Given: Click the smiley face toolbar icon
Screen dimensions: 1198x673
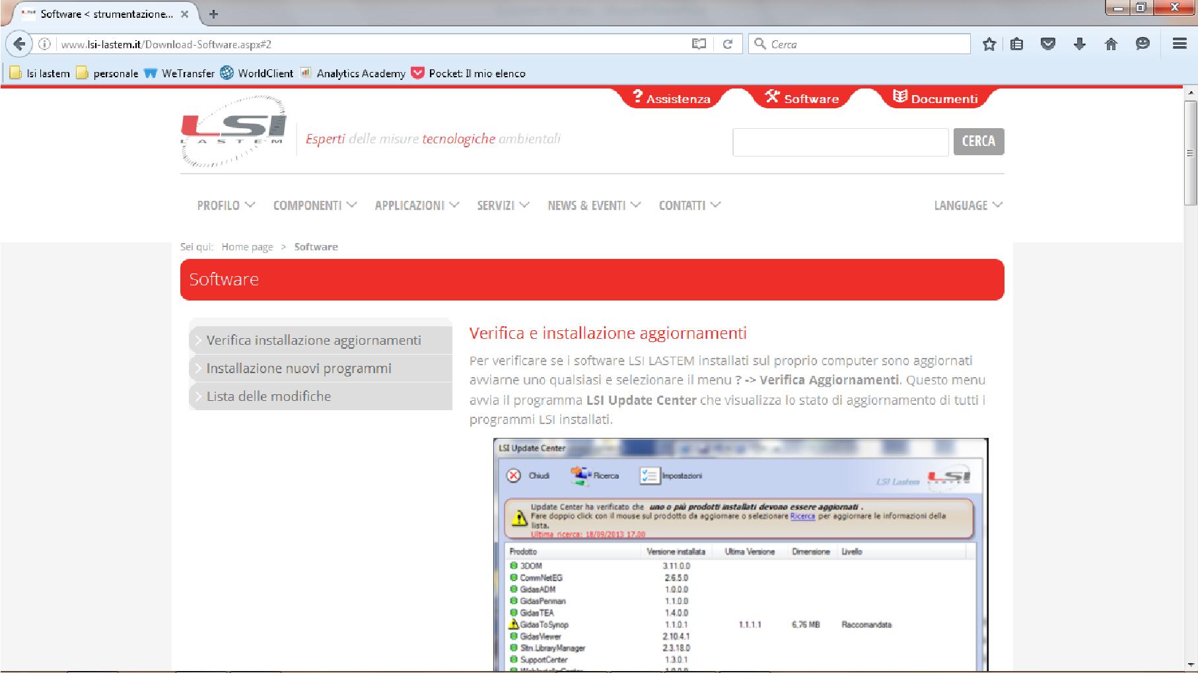Looking at the screenshot, I should 1143,44.
